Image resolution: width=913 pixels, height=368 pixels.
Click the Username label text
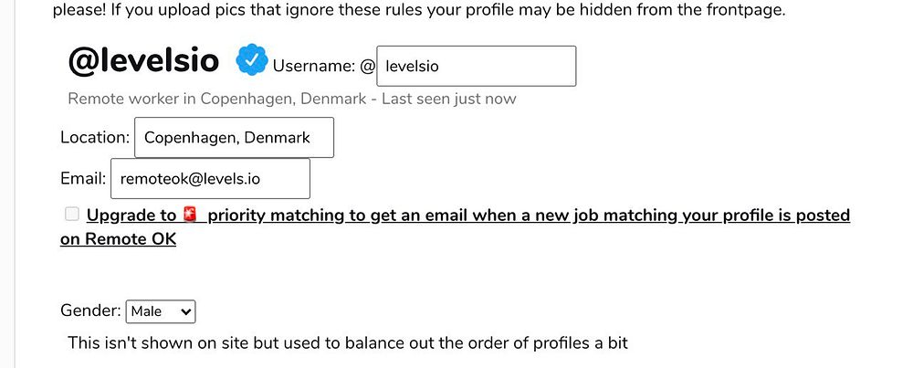[x=313, y=66]
